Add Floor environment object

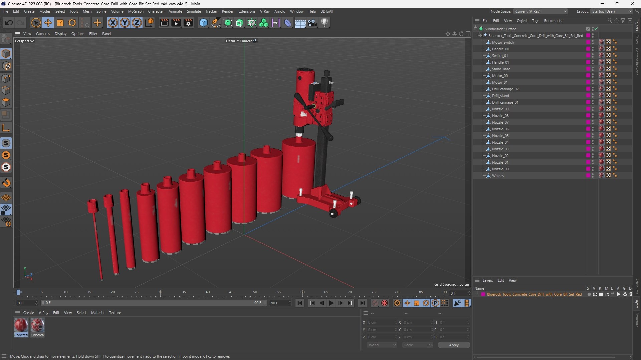click(300, 23)
